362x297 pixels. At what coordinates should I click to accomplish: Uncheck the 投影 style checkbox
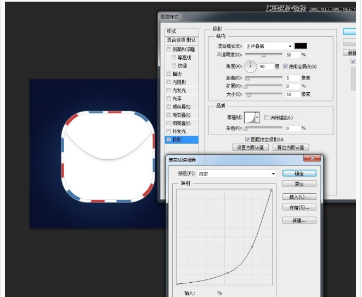click(x=169, y=139)
